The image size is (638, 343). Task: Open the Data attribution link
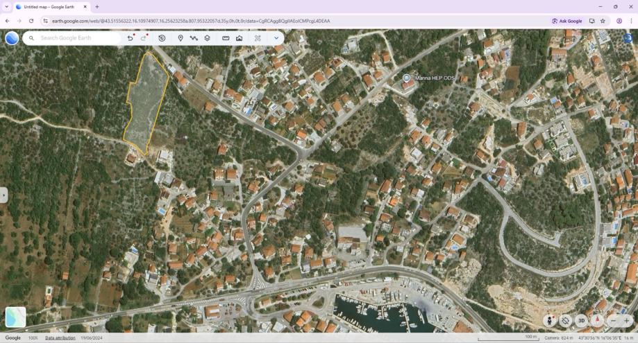click(60, 337)
